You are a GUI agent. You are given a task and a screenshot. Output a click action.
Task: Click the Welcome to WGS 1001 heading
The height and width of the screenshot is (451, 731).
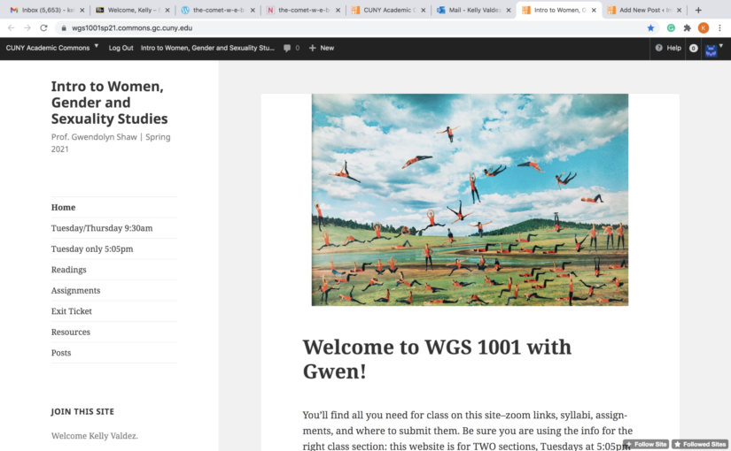click(437, 359)
